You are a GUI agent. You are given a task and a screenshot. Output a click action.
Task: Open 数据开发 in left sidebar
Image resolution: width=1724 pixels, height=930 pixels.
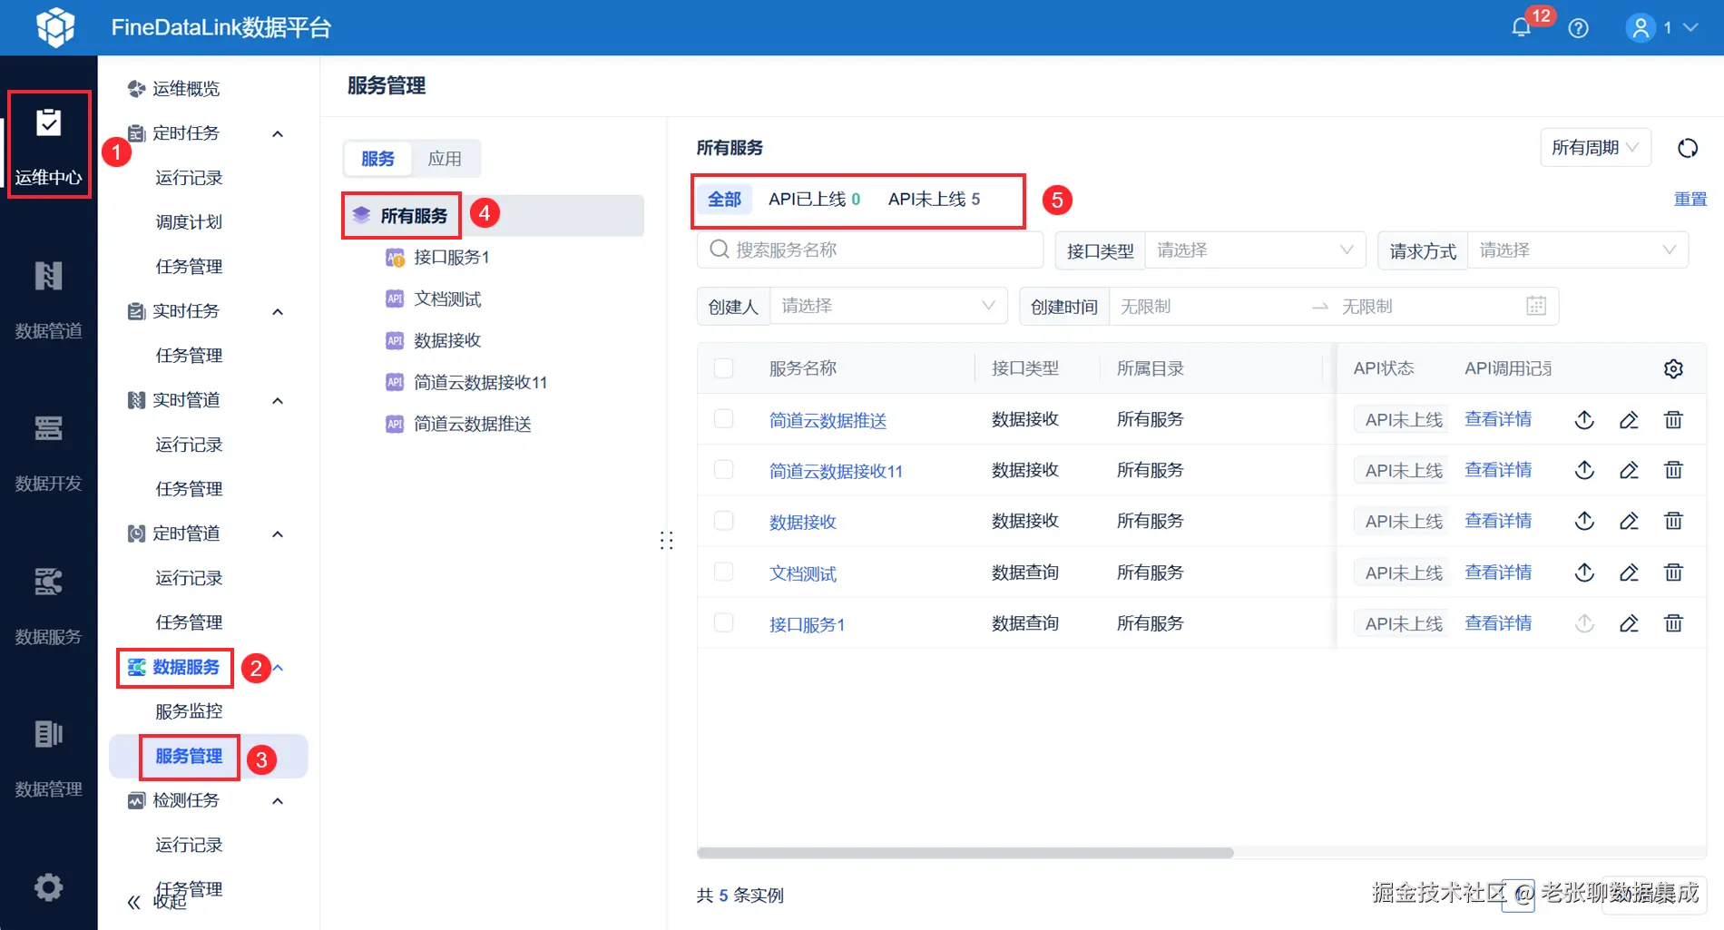pyautogui.click(x=49, y=453)
